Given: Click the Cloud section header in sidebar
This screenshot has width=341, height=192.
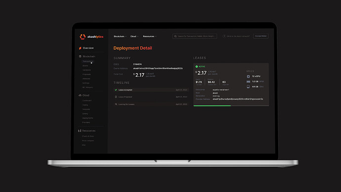Looking at the screenshot, I should 85,96.
